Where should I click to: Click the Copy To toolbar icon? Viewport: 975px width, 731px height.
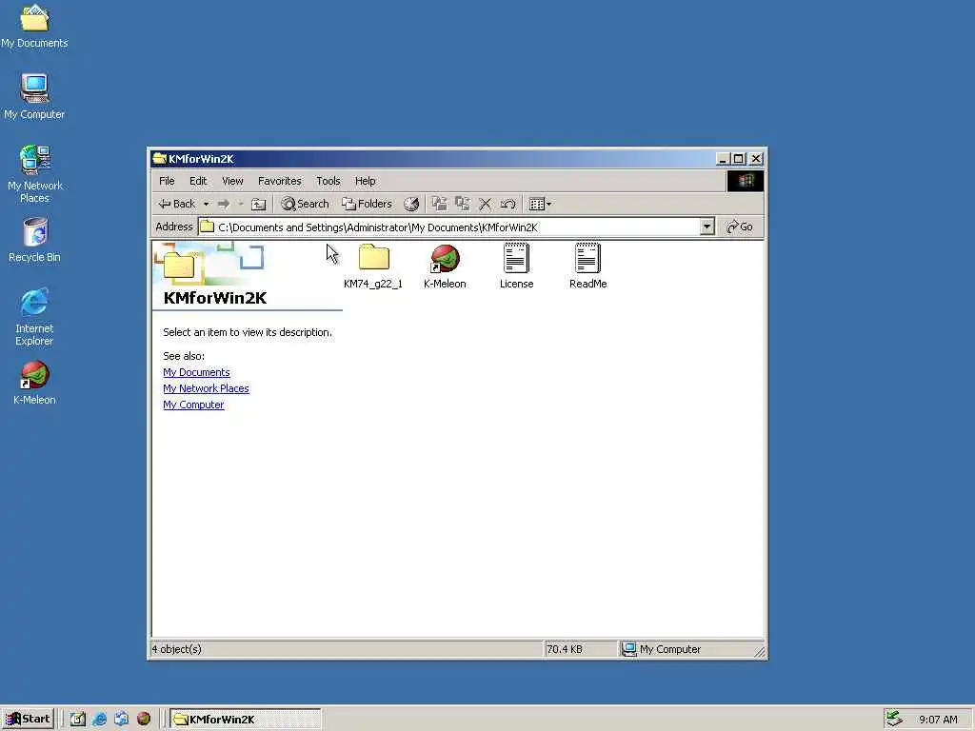click(x=463, y=204)
